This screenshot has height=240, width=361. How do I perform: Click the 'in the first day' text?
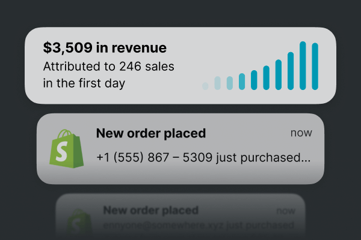(84, 83)
